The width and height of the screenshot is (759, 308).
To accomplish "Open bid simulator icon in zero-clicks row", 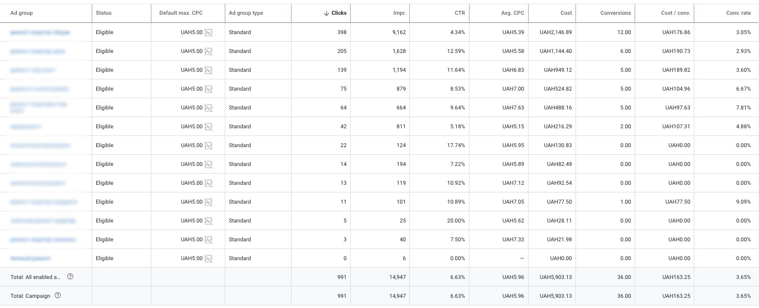I will pyautogui.click(x=208, y=259).
